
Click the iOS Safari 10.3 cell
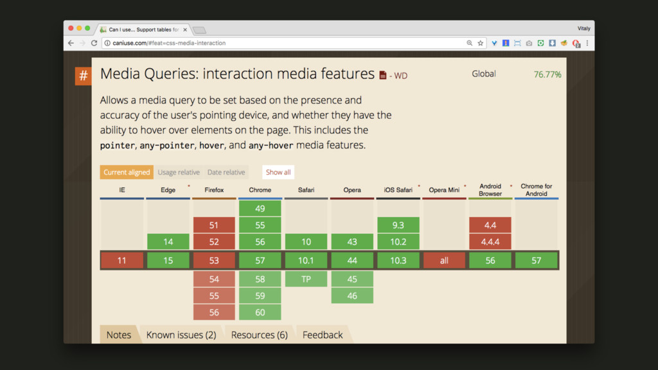click(398, 261)
